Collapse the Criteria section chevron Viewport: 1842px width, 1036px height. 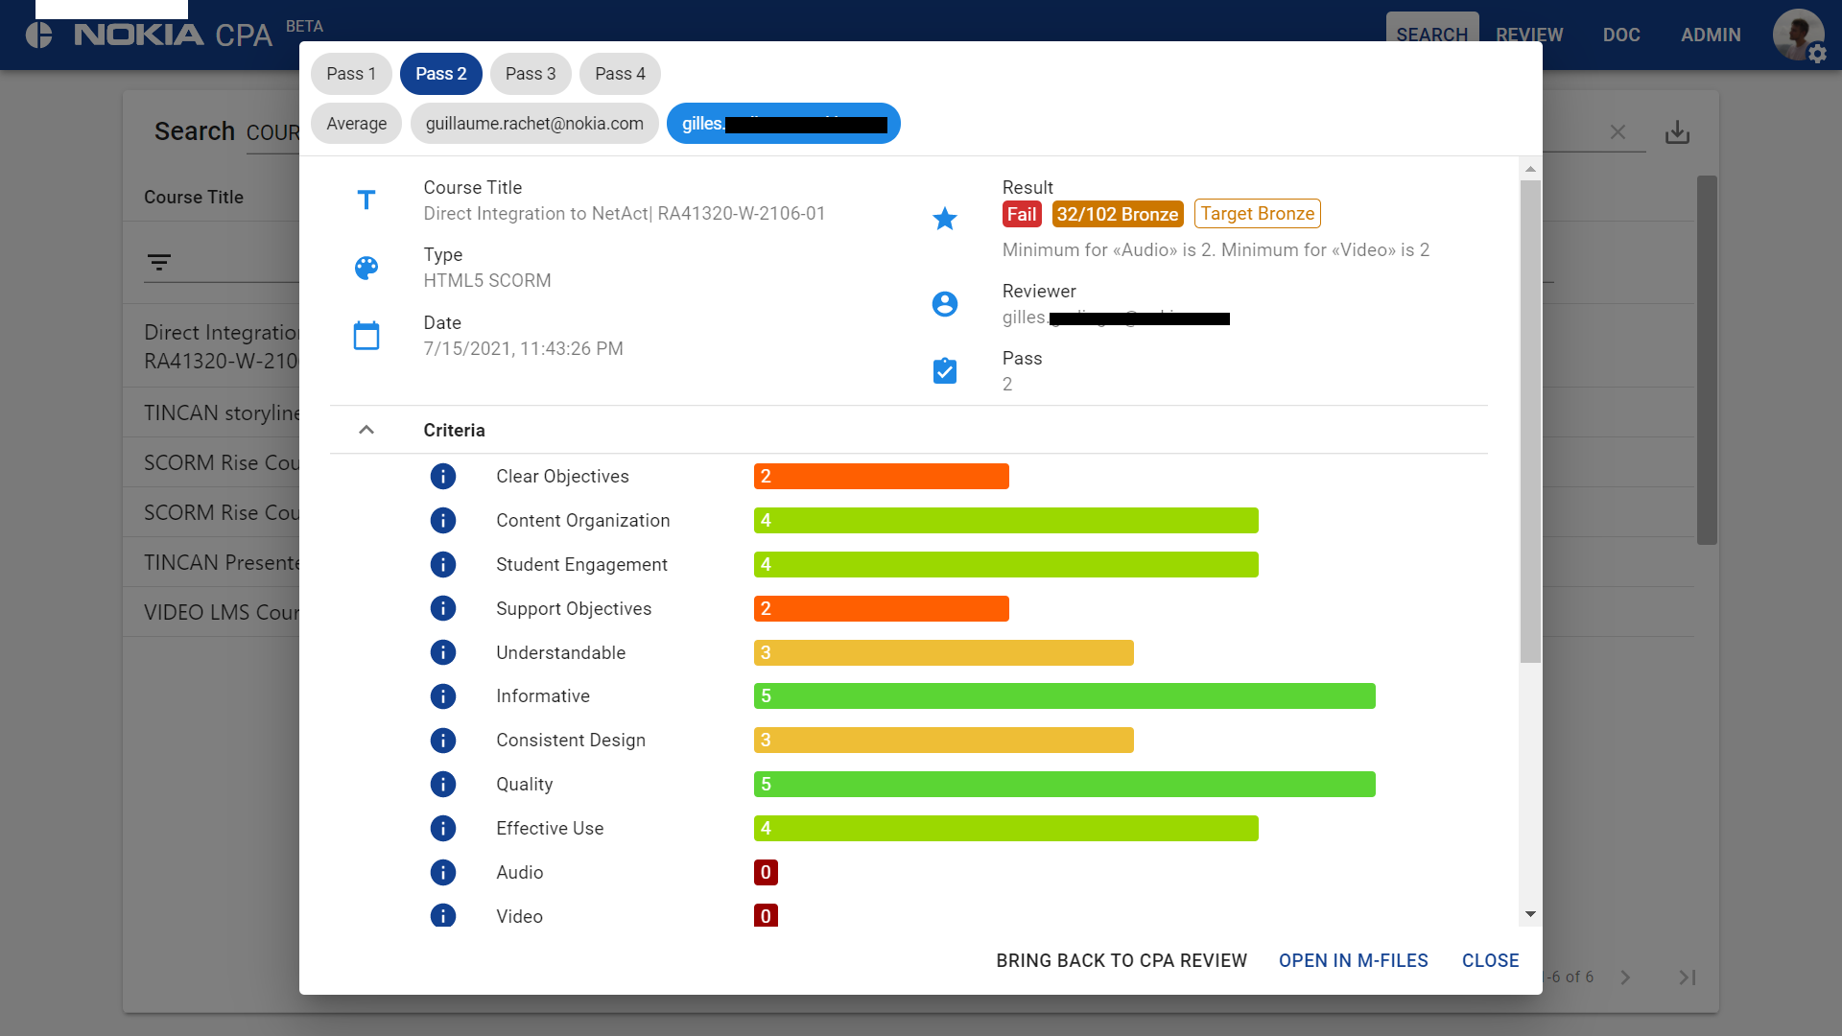[x=366, y=430]
